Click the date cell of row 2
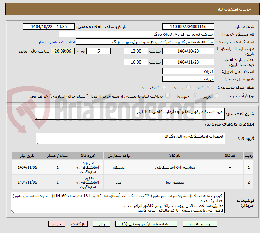This screenshot has height=233, width=260. pyautogui.click(x=27, y=182)
